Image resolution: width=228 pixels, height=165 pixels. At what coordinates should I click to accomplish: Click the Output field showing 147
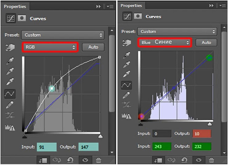[88, 147]
